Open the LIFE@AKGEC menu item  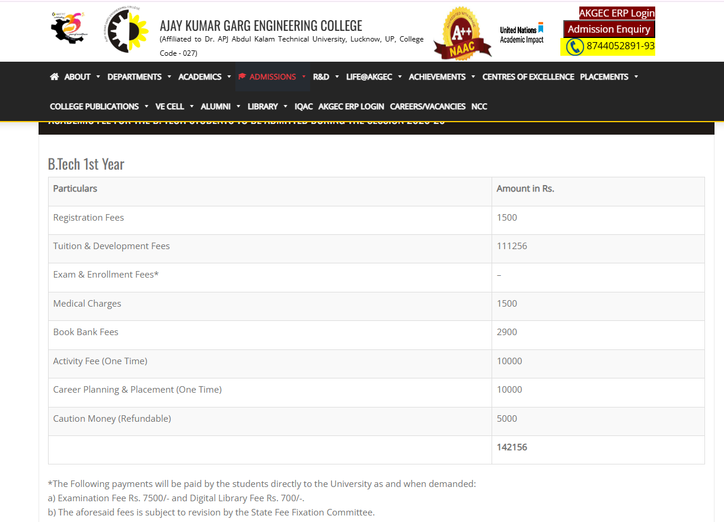369,77
